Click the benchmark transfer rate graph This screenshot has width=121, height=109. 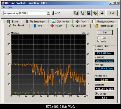click(48, 64)
